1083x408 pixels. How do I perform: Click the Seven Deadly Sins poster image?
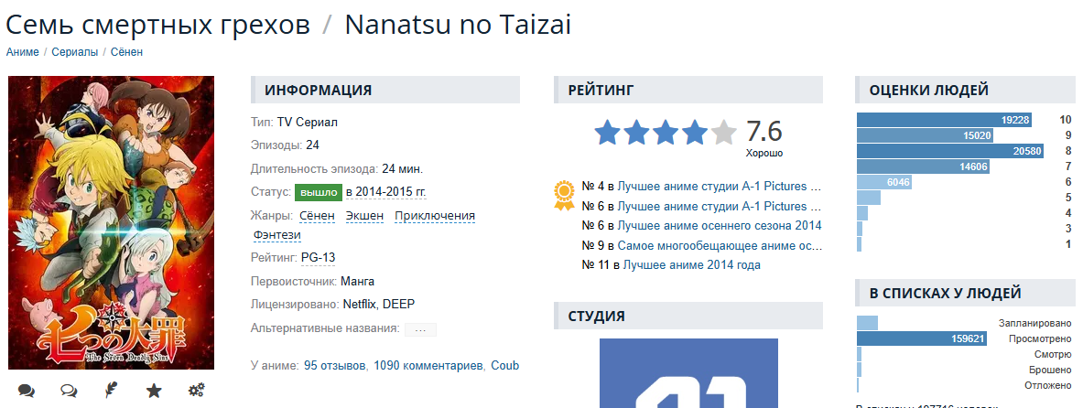tap(111, 222)
